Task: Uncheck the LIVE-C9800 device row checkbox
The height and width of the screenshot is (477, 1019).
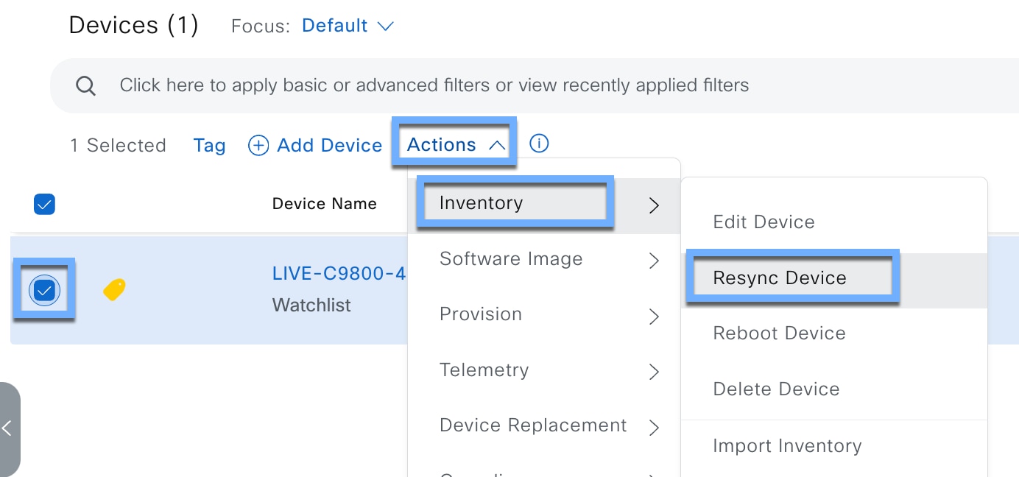Action: point(44,290)
